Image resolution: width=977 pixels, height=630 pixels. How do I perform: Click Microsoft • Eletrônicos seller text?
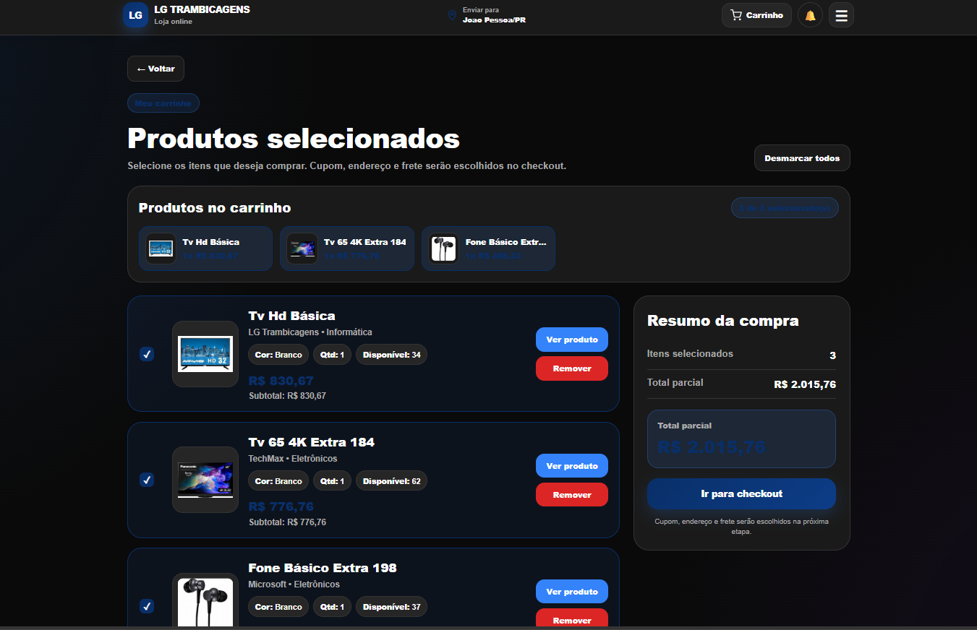294,584
